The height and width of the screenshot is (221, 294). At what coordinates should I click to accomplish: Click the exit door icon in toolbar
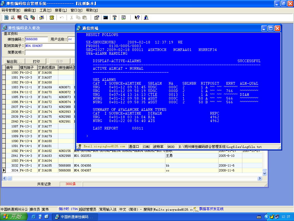coord(146,18)
